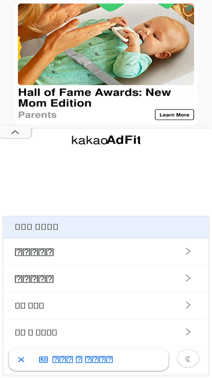The image size is (212, 378).
Task: Click the Parents advertiser name
Action: pyautogui.click(x=37, y=114)
